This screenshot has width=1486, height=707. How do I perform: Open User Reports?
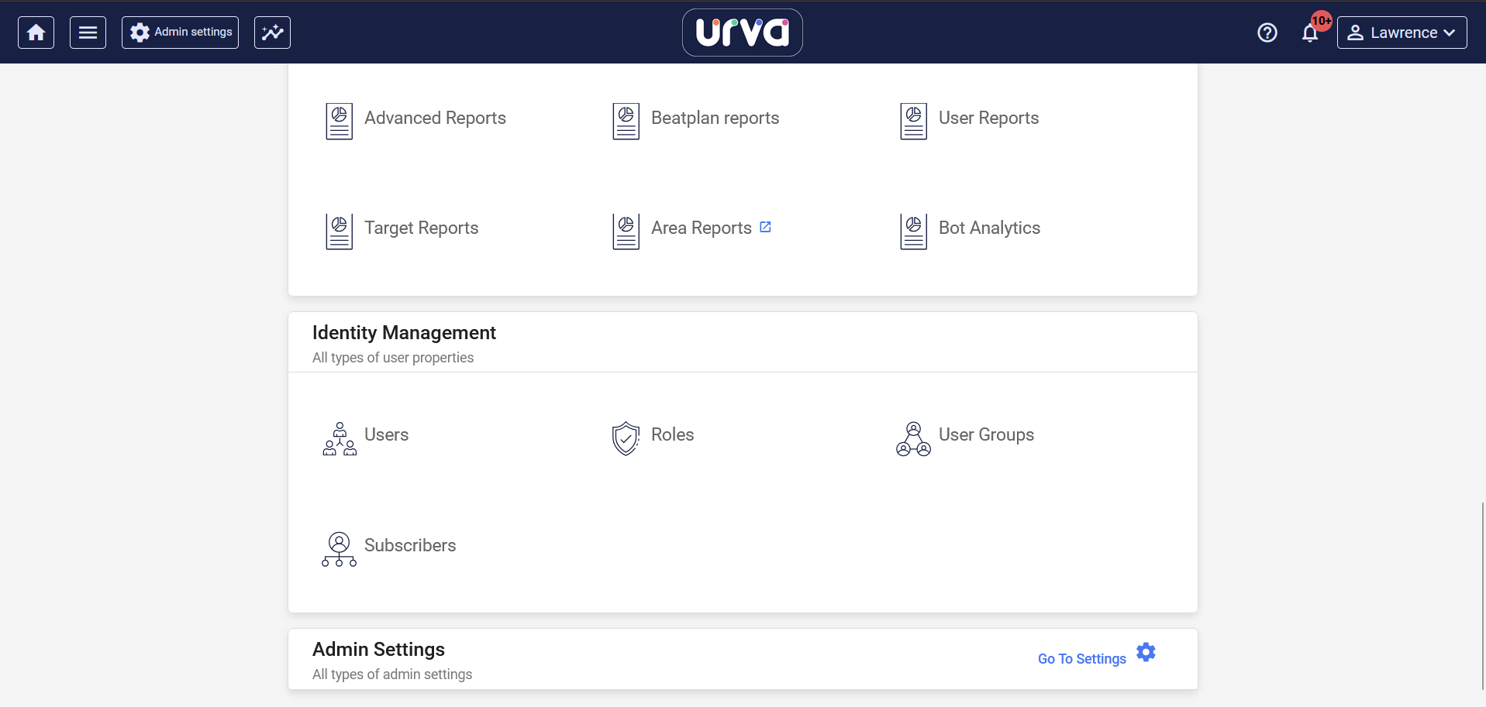988,118
